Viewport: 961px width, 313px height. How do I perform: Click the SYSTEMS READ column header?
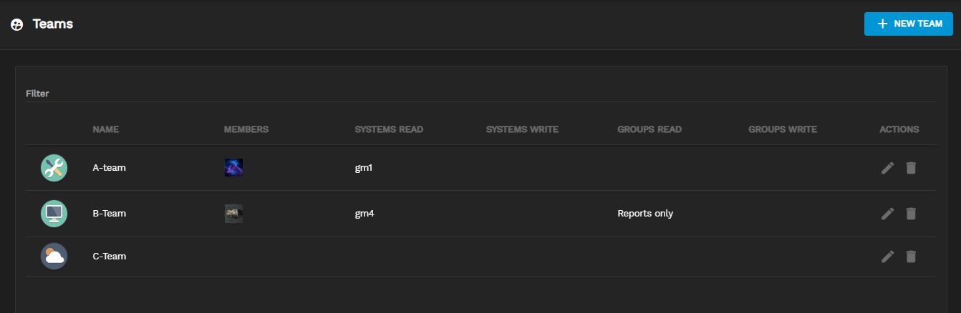tap(389, 129)
